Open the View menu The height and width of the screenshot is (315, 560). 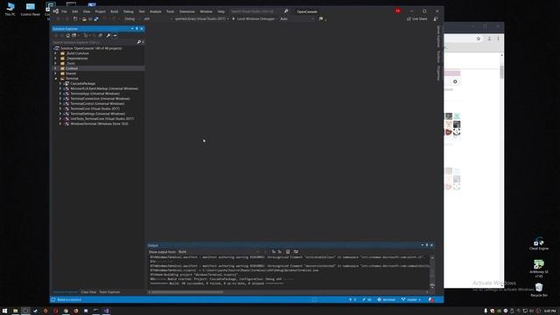[87, 11]
